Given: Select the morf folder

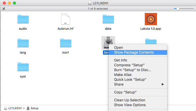Looking at the screenshot, I should coord(66,43).
